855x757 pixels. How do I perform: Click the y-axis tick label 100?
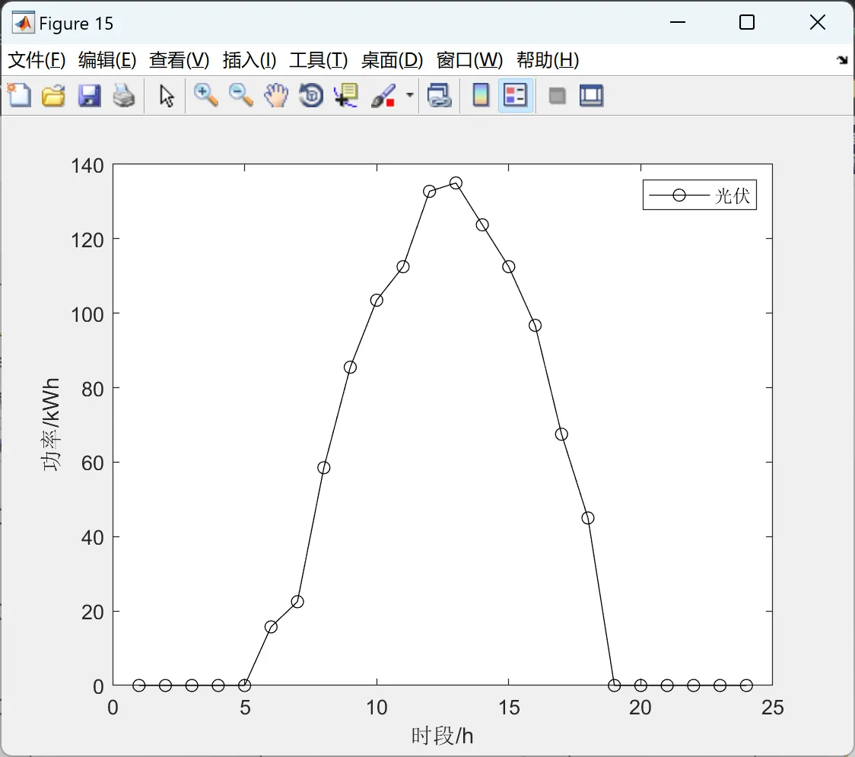point(87,315)
